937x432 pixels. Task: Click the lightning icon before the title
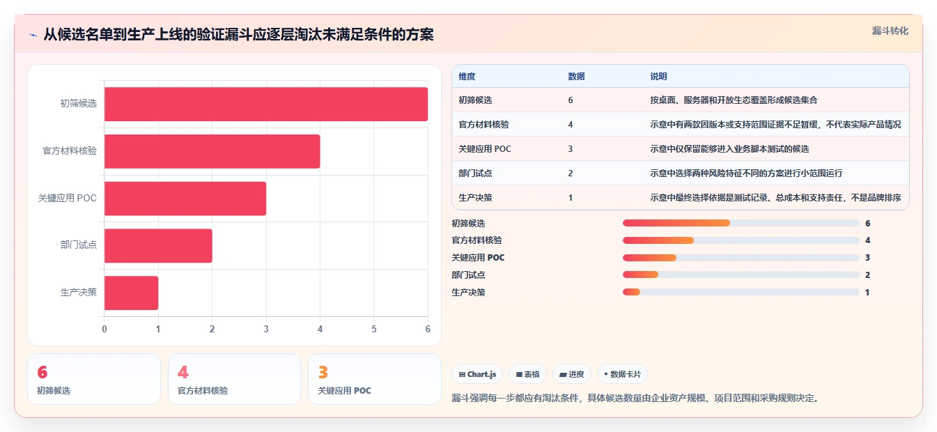coord(33,35)
